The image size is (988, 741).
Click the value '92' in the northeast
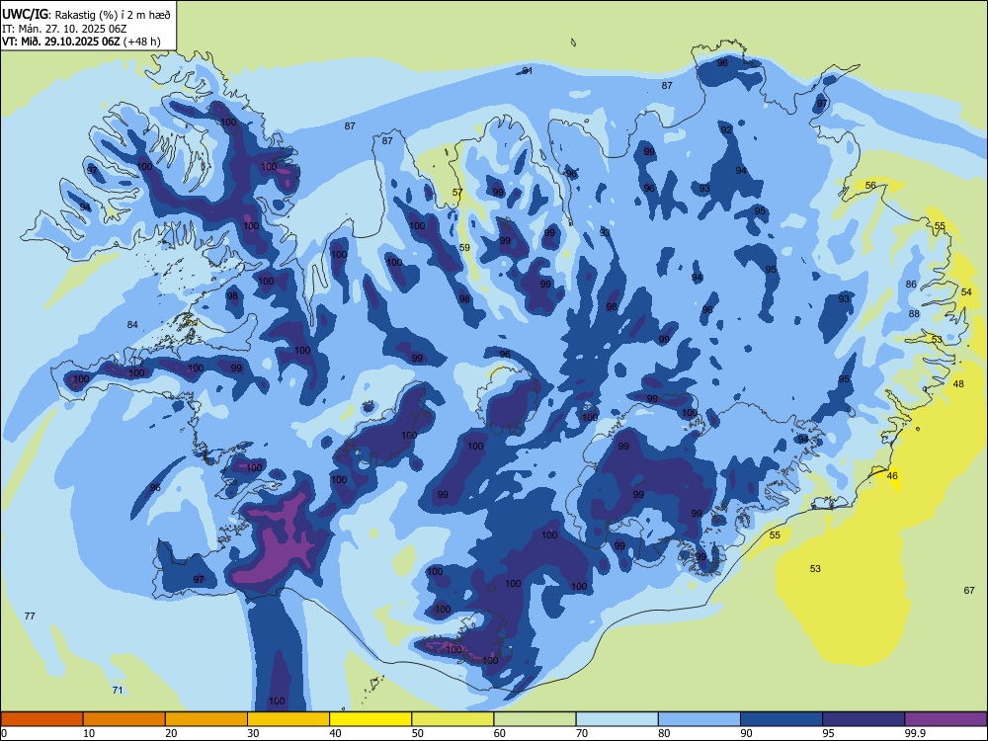[x=726, y=129]
